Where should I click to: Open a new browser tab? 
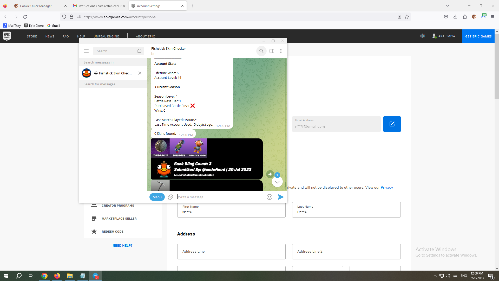click(x=192, y=6)
